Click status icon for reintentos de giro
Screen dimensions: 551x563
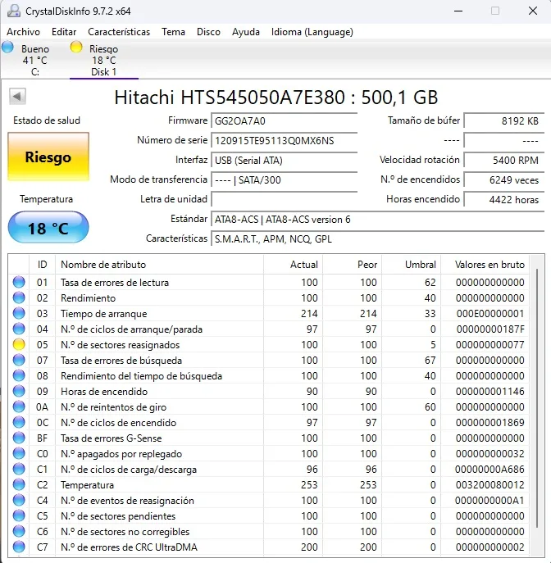point(19,406)
